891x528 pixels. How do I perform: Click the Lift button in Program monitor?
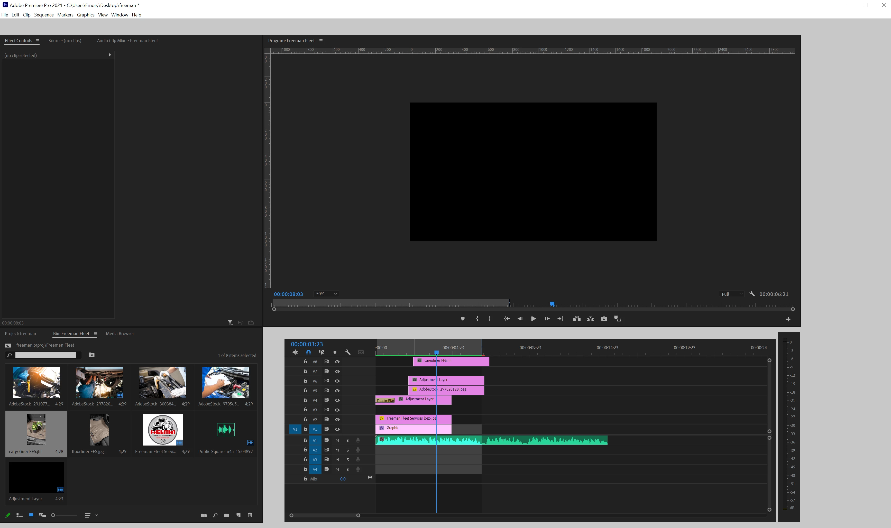coord(577,319)
